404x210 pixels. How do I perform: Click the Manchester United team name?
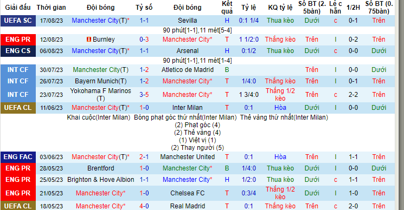187,157
